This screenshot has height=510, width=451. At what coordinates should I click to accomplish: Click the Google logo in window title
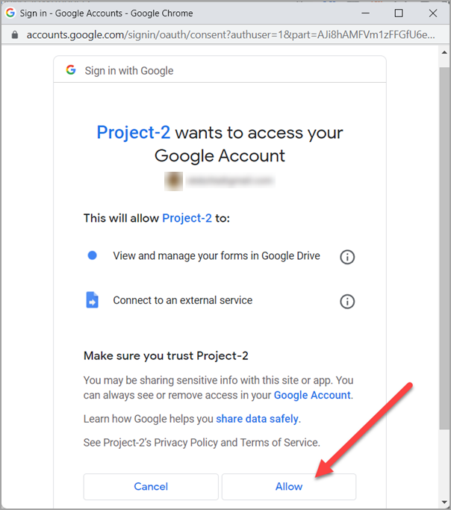[x=10, y=13]
